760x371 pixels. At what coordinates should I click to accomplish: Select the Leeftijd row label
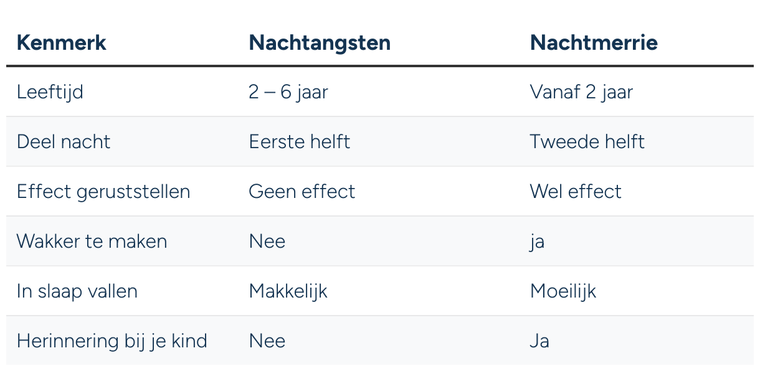point(50,92)
